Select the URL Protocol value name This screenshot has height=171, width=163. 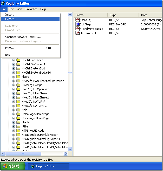click(x=88, y=33)
